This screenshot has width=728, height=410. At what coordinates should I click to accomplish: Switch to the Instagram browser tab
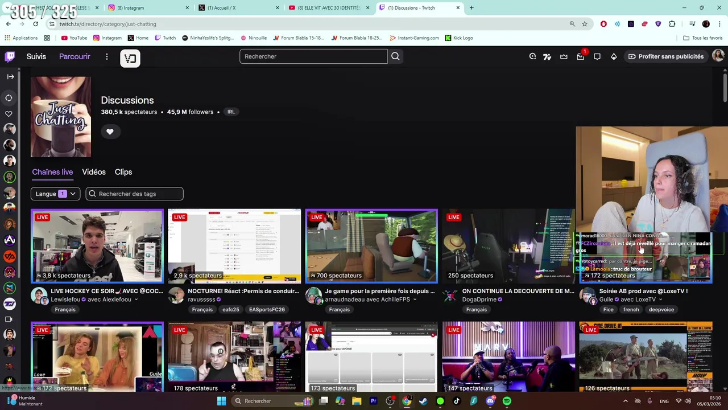(x=148, y=7)
